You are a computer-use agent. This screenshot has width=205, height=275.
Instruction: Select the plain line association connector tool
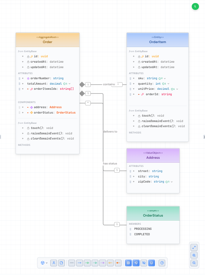coord(72,263)
